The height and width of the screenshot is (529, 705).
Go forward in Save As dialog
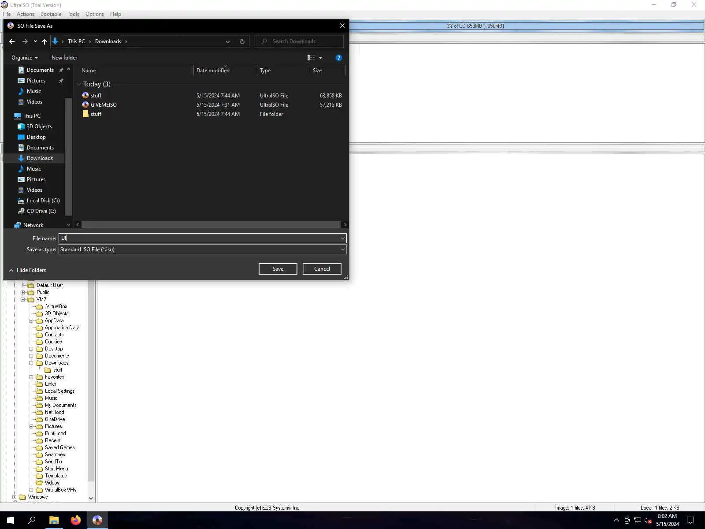[25, 41]
